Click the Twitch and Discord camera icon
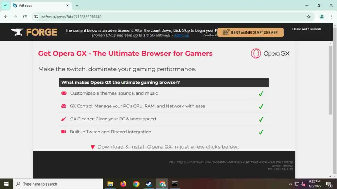 pos(63,132)
